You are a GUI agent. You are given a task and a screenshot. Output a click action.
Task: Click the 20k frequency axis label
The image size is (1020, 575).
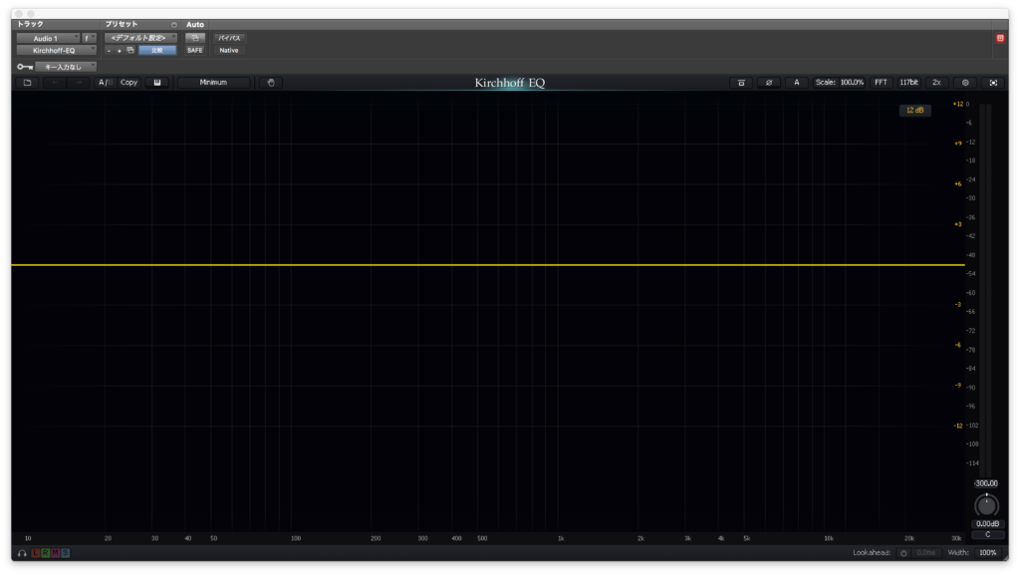coord(909,538)
